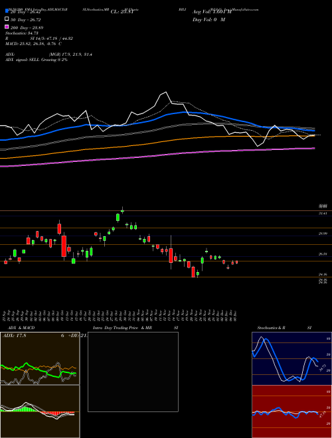Click the 'Stochastics & RSI' panel title
The width and height of the screenshot is (332, 438).
284,328
